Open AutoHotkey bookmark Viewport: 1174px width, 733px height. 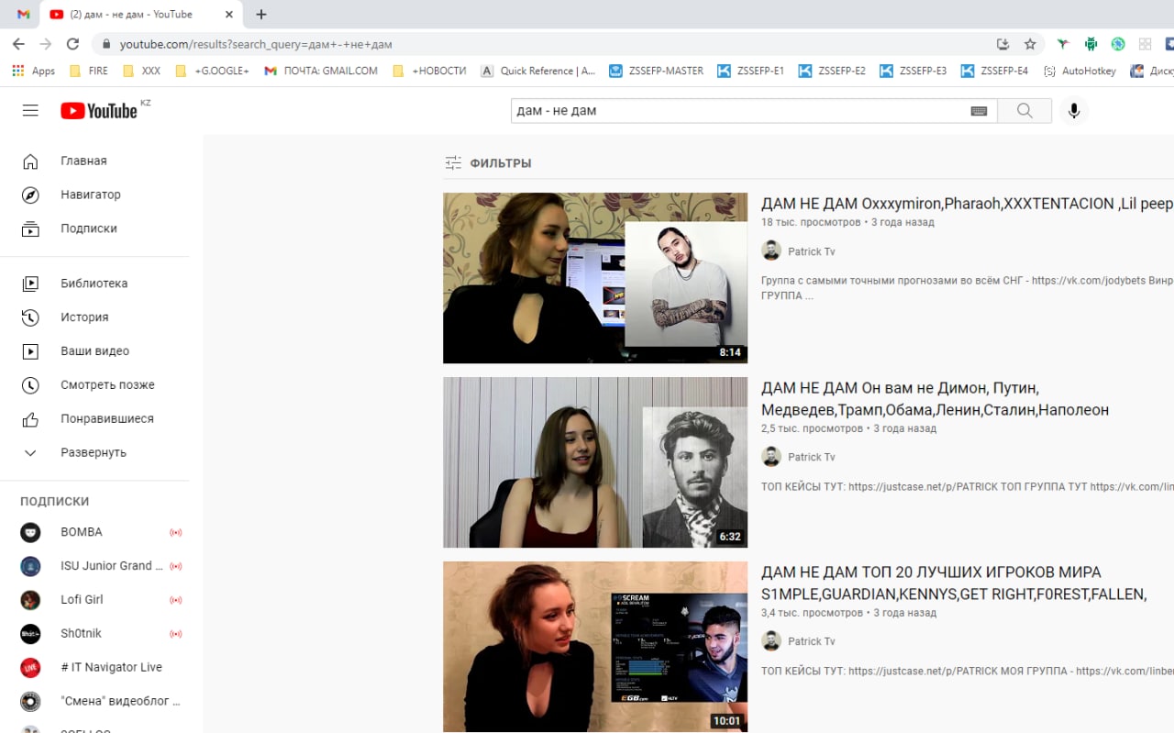point(1080,71)
